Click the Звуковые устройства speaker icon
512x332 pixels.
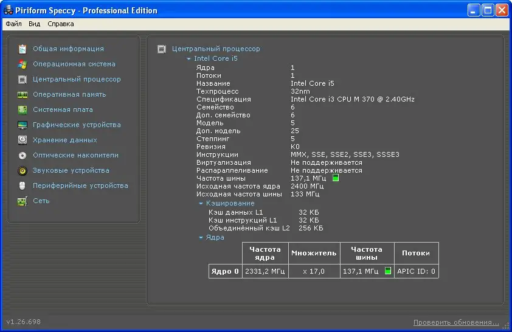22,170
